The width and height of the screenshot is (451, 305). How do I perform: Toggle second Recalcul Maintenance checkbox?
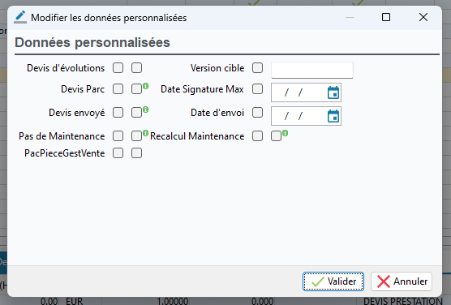(x=276, y=135)
